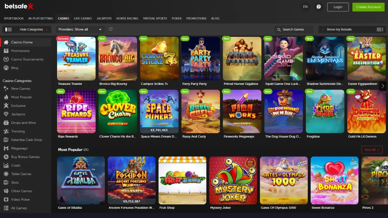Click the Exclusive category icon

pos(6,105)
